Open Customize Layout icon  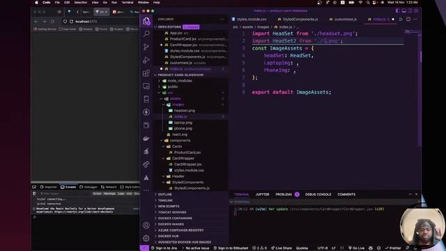(x=416, y=11)
